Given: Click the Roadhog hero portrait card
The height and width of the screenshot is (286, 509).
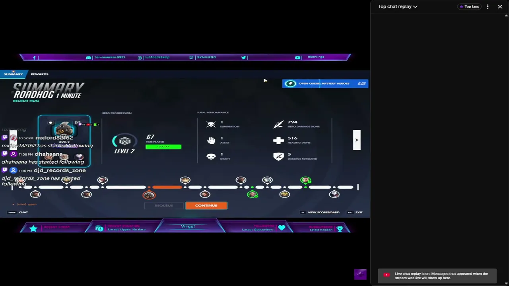Looking at the screenshot, I should pos(64,141).
